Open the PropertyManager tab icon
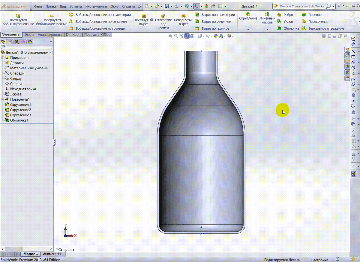Image resolution: width=360 pixels, height=262 pixels. pyautogui.click(x=10, y=42)
